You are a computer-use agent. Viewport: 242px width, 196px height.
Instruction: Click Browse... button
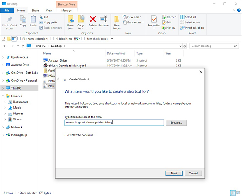176,123
